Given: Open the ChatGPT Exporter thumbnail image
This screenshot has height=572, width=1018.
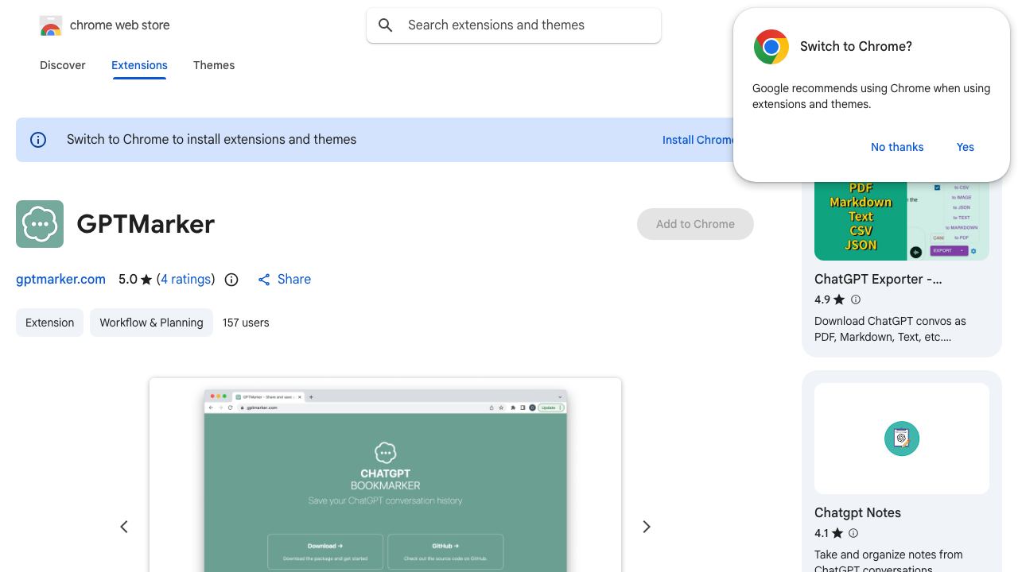Looking at the screenshot, I should (902, 221).
